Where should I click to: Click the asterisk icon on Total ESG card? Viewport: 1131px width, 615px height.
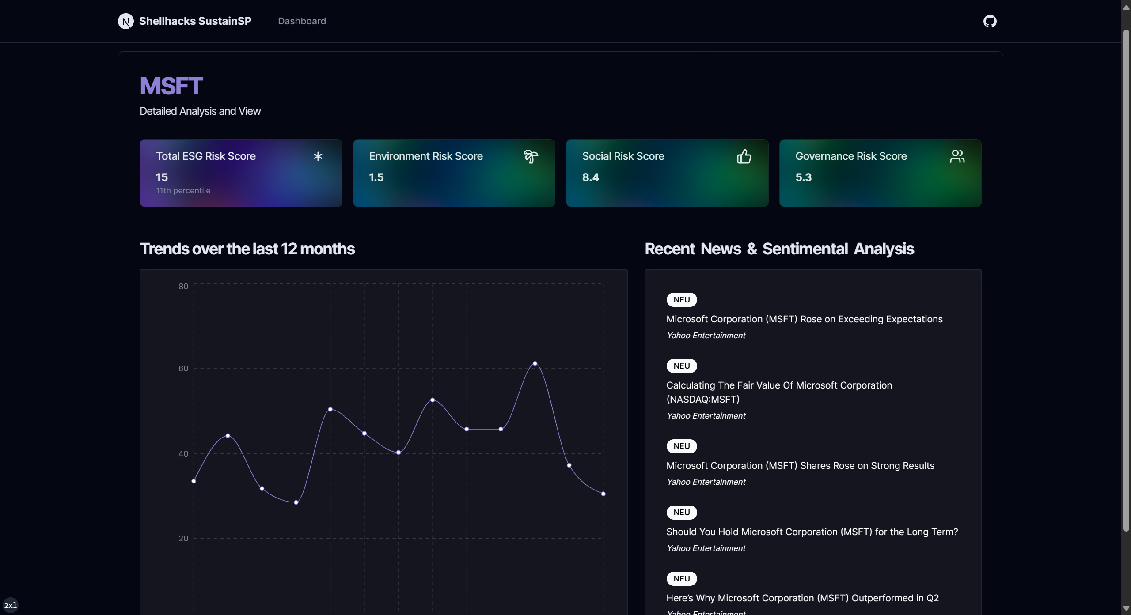(x=318, y=156)
